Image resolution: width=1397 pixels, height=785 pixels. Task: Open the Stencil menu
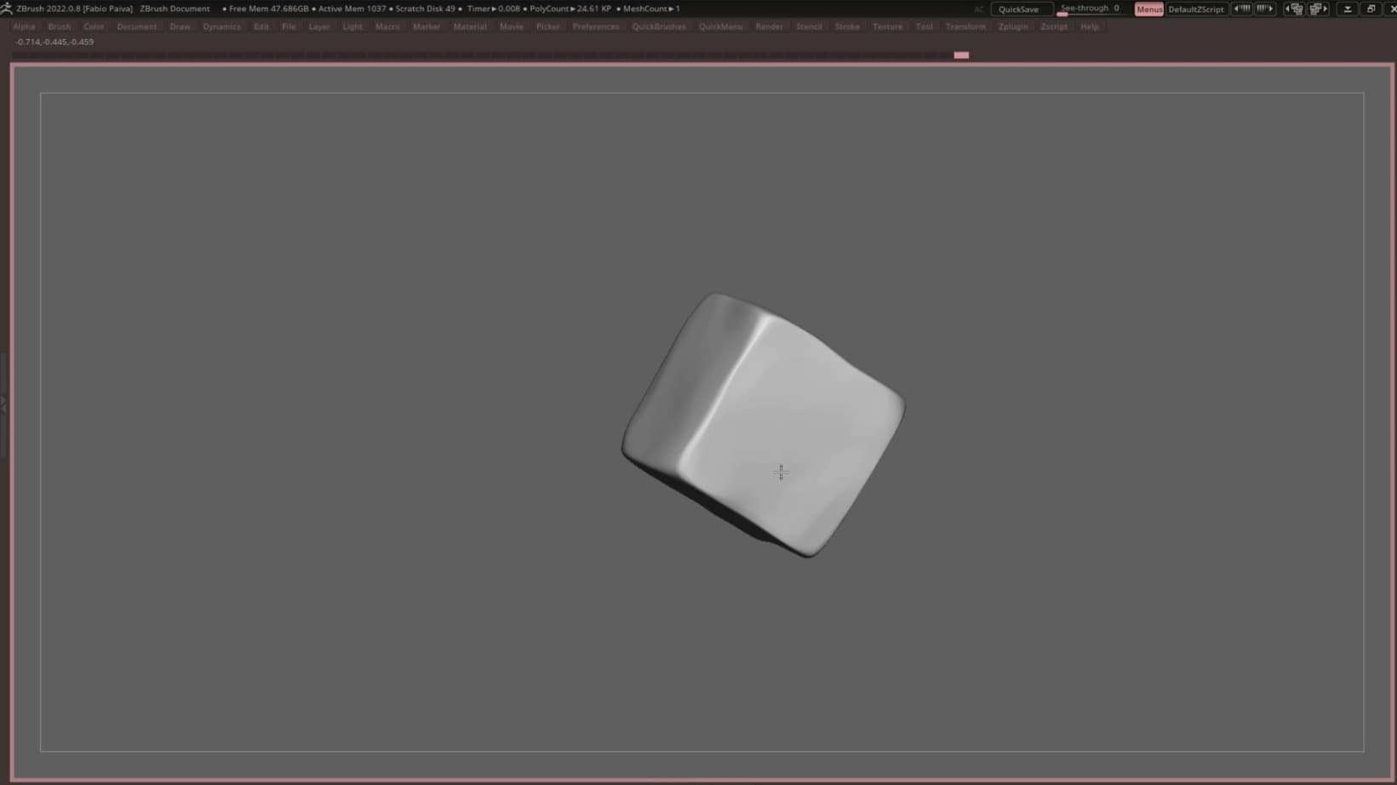[809, 26]
